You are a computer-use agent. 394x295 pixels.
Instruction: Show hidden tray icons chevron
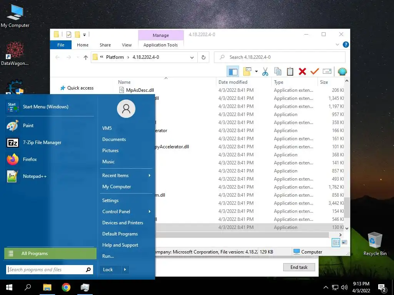tap(326, 287)
